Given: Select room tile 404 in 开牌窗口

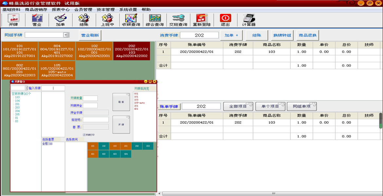Looking at the screenshot, I should 126,154.
